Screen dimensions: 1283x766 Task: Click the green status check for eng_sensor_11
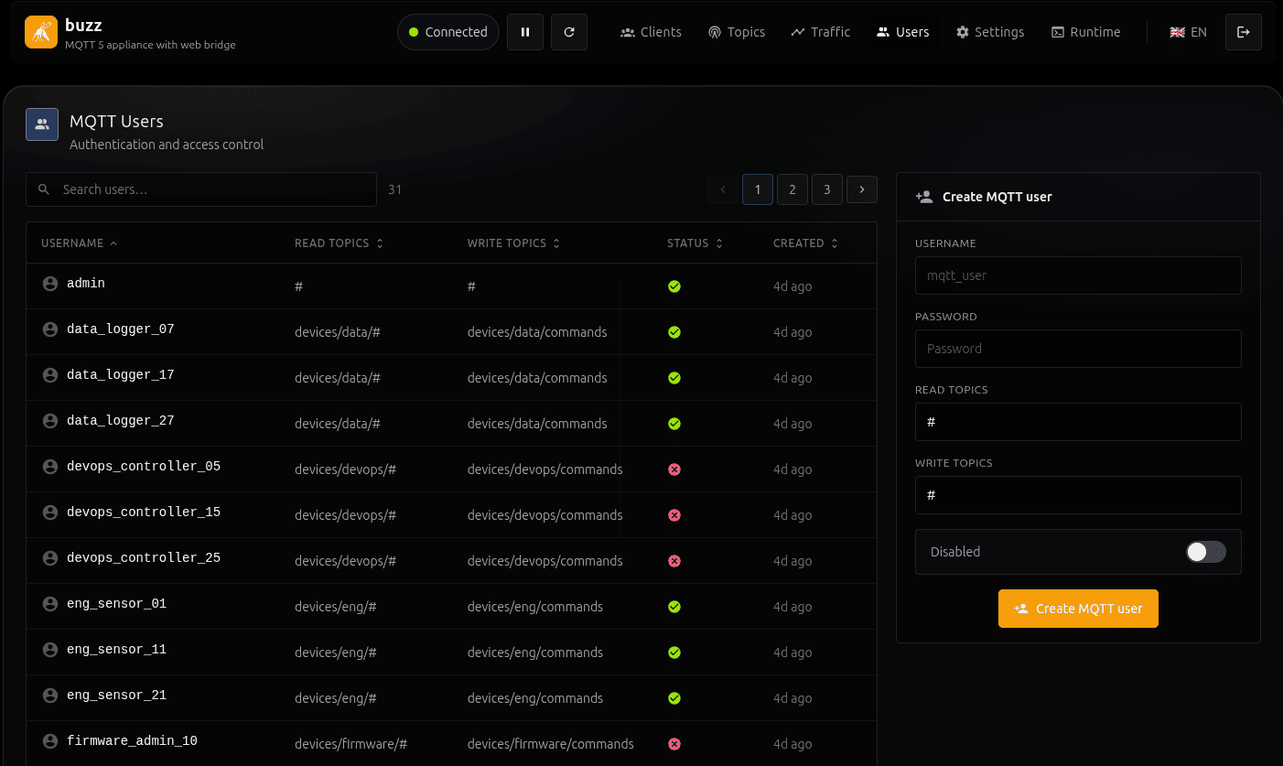(674, 653)
